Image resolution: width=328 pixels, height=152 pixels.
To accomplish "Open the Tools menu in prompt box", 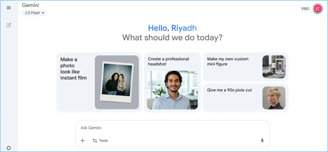I will [x=100, y=141].
